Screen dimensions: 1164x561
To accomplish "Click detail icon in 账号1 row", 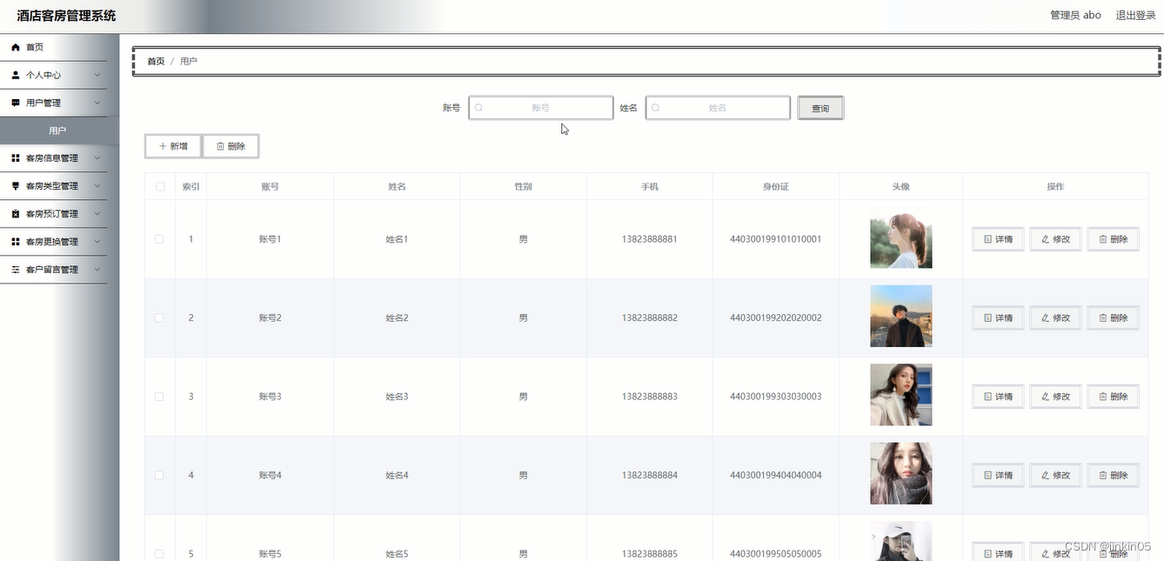I will tap(987, 239).
